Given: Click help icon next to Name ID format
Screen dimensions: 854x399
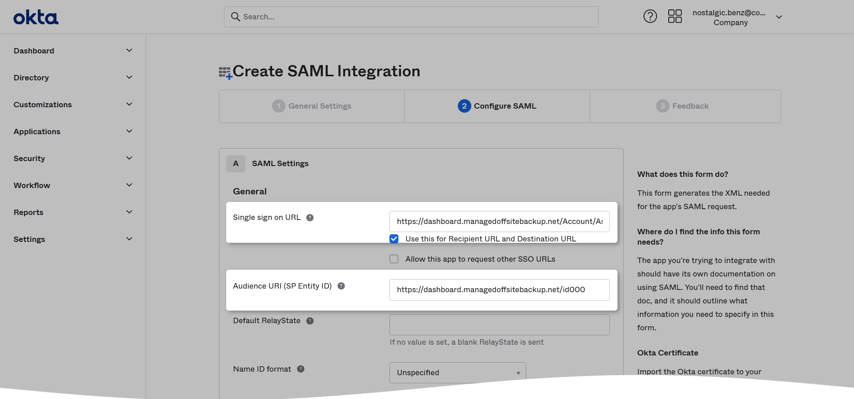Looking at the screenshot, I should pyautogui.click(x=301, y=369).
